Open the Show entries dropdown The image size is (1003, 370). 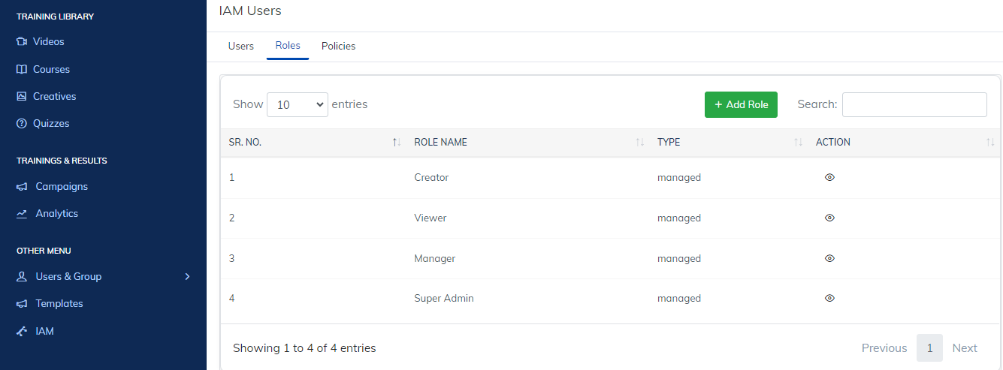(298, 105)
